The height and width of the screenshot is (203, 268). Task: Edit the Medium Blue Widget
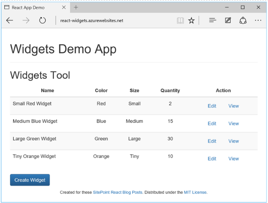212,124
